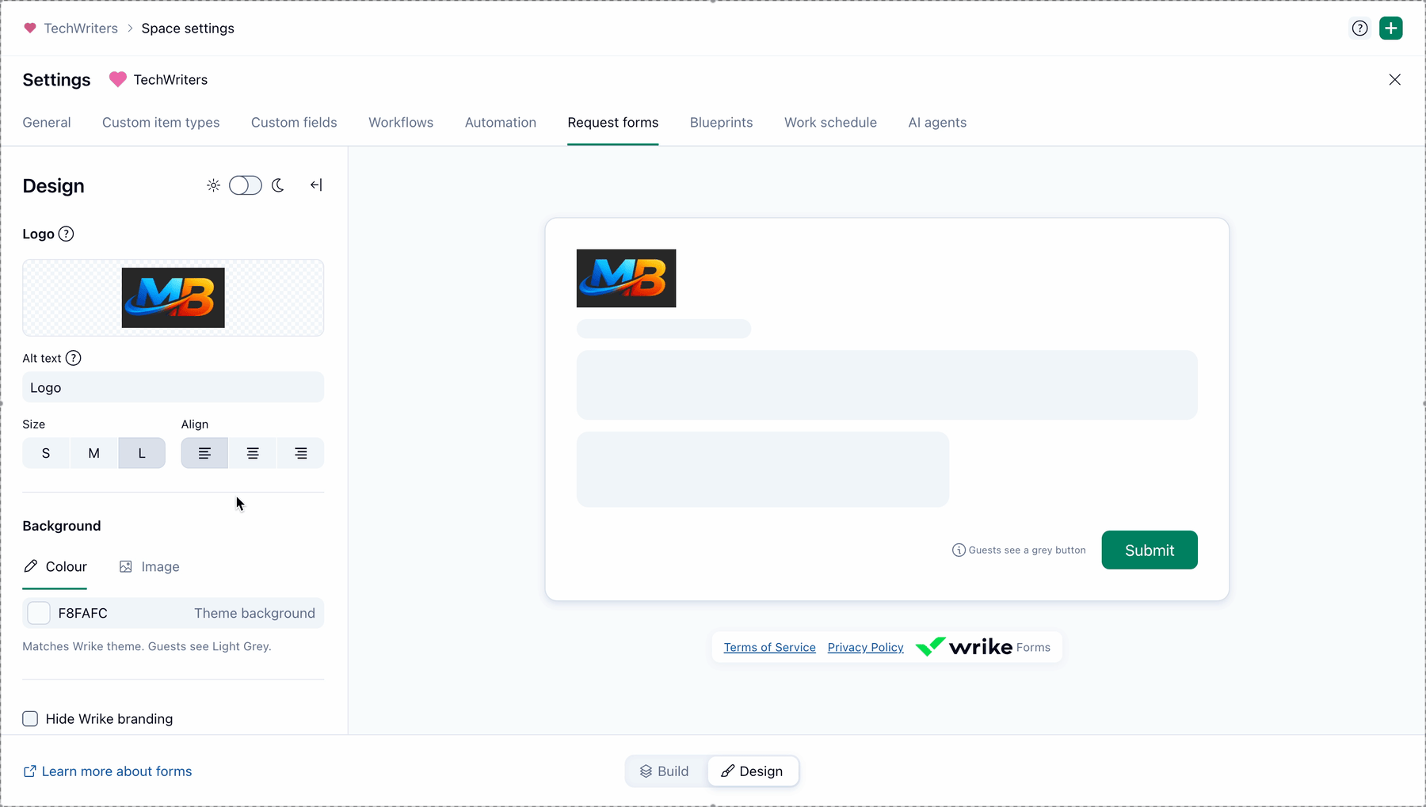Screen dimensions: 1426x807
Task: Open Learn more about forms link
Action: pos(116,771)
